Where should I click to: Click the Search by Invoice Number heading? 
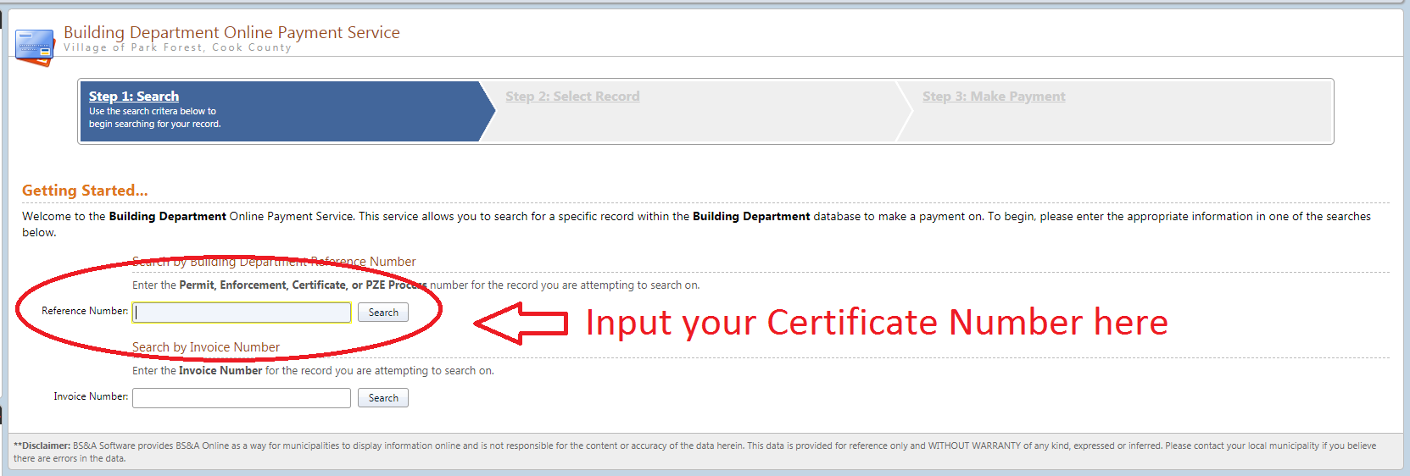pos(206,347)
